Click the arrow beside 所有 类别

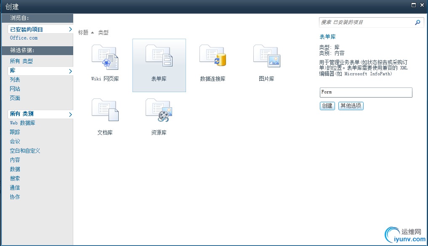70,114
